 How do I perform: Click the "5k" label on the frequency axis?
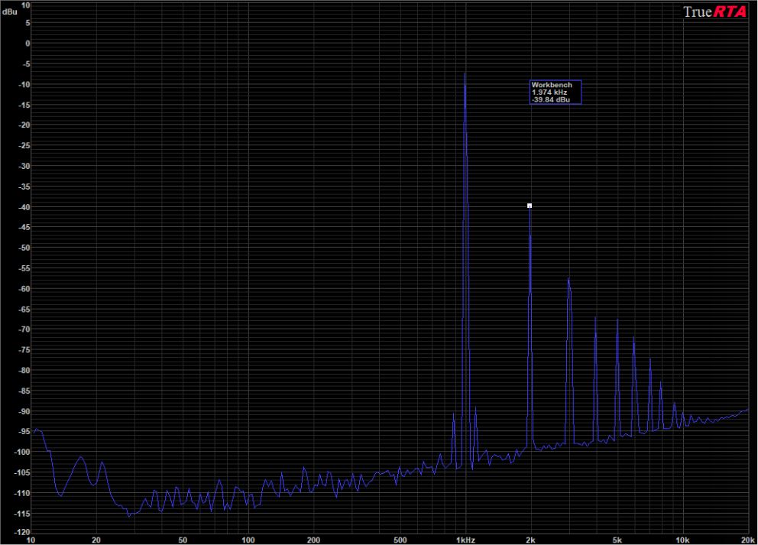coord(617,540)
